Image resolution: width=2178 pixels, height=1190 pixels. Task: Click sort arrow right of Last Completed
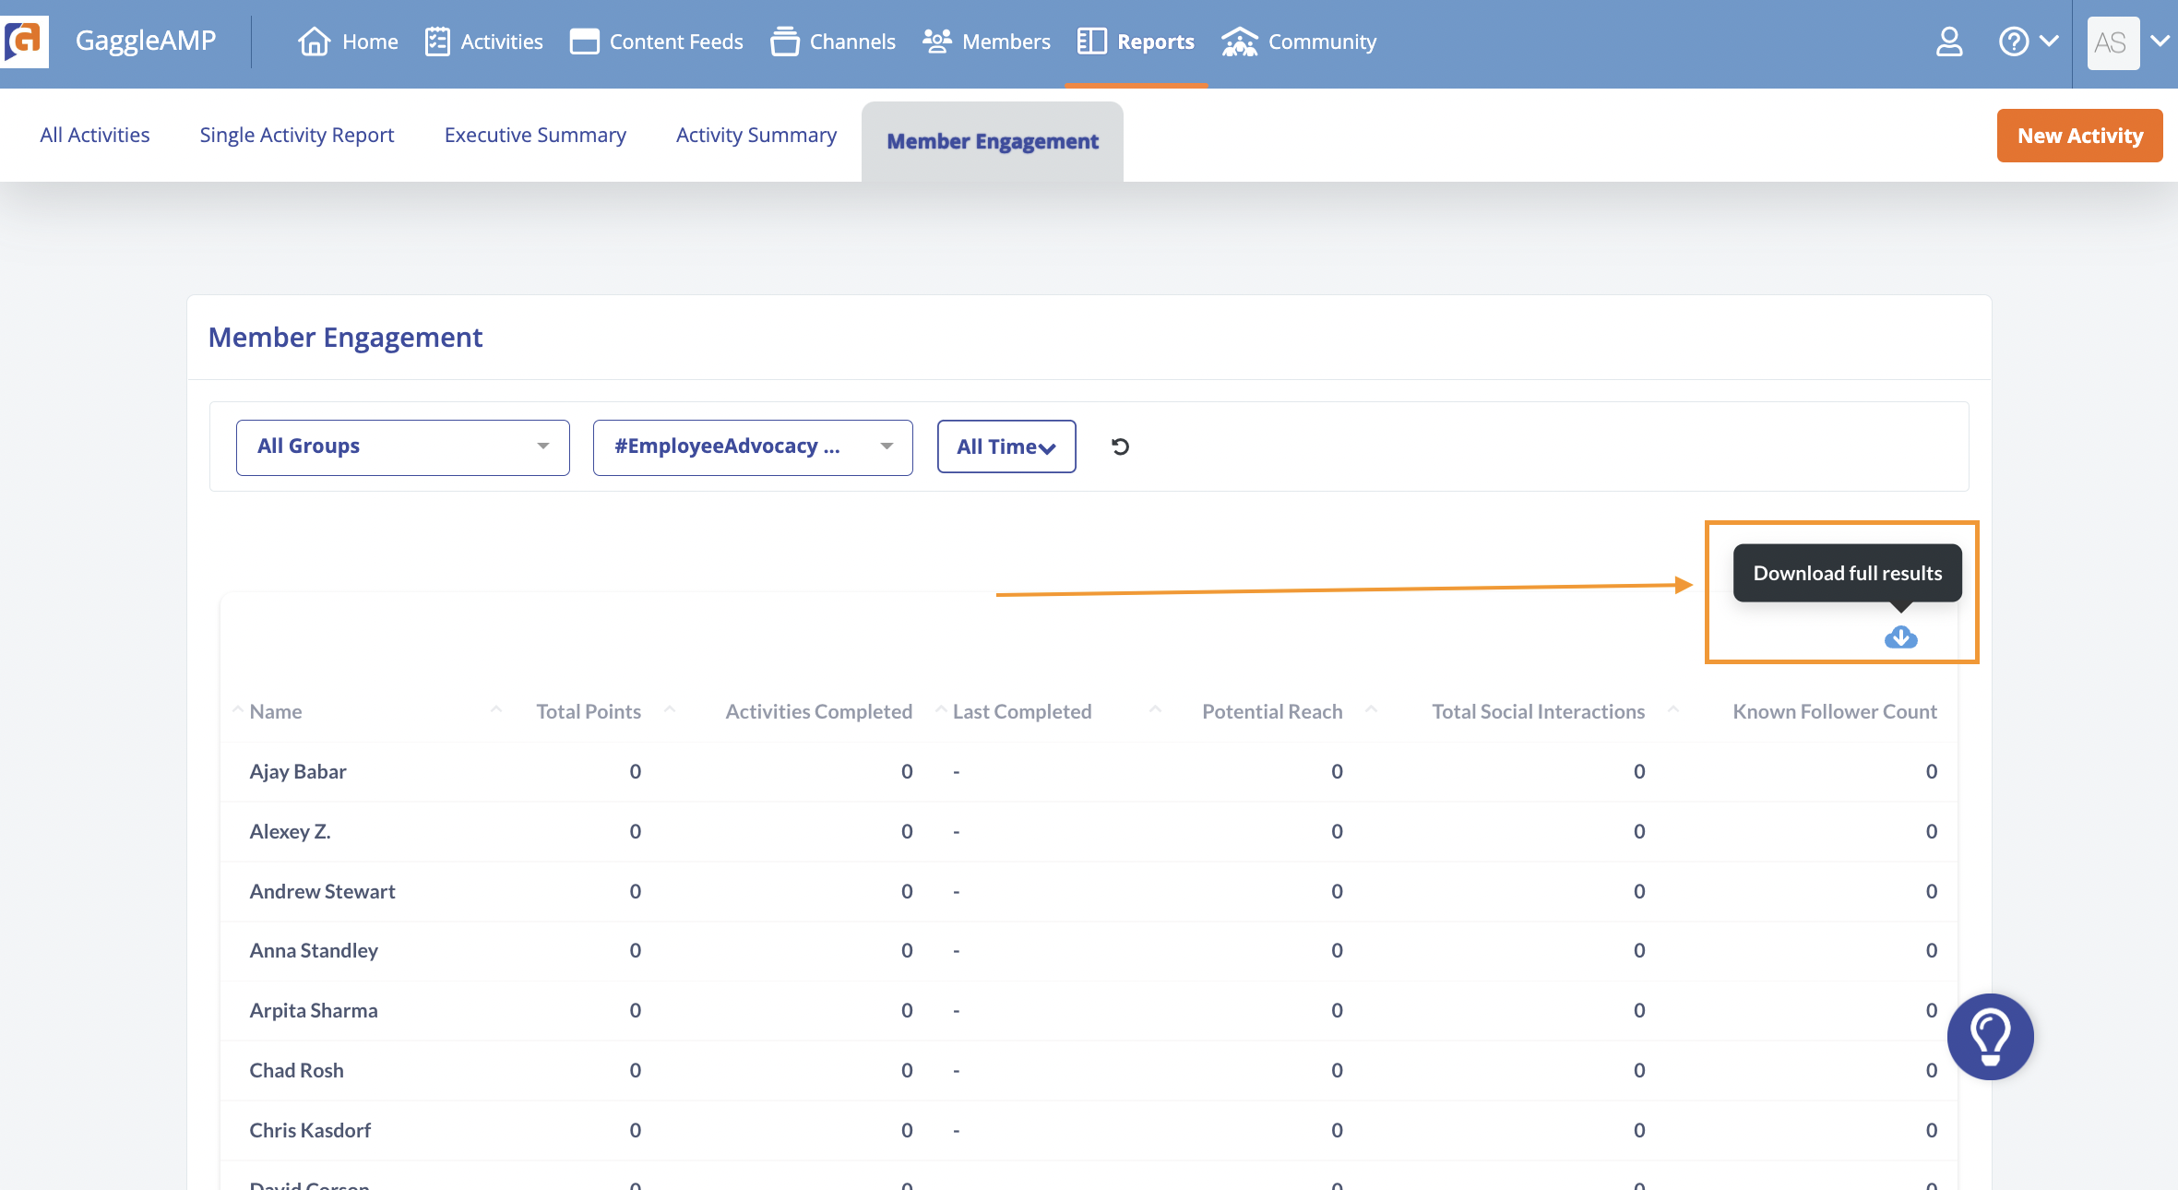click(1155, 708)
